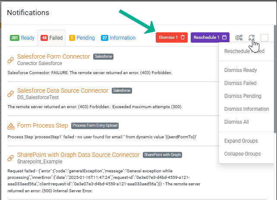Click the Salesforce tag next to Salesforce Data Source Connector
Screen dimensions: 277x200
tap(122, 91)
